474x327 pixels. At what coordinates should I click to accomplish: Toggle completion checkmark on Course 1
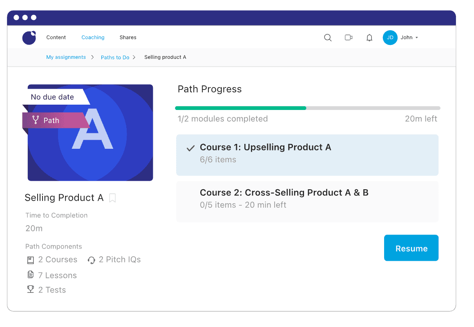click(190, 148)
